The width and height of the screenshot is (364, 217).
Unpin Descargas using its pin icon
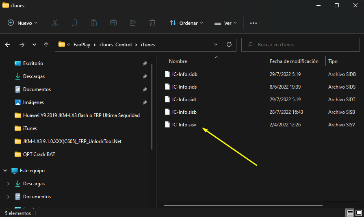[x=145, y=76]
